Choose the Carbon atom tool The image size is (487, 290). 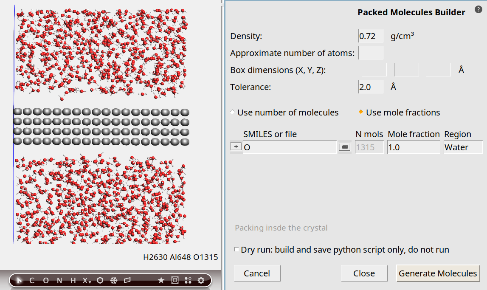(x=32, y=280)
